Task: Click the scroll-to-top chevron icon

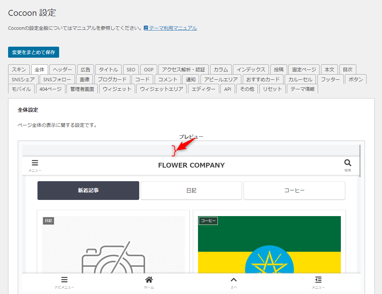Action: [234, 280]
